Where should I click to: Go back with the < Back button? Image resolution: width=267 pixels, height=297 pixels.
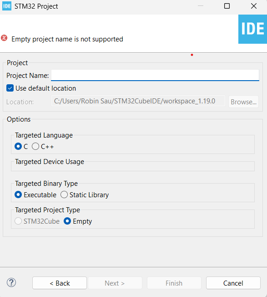pyautogui.click(x=60, y=283)
